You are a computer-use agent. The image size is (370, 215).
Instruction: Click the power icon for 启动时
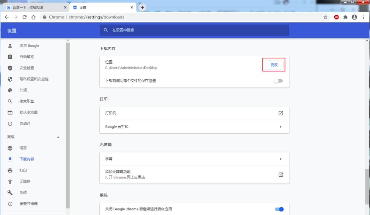pyautogui.click(x=10, y=124)
